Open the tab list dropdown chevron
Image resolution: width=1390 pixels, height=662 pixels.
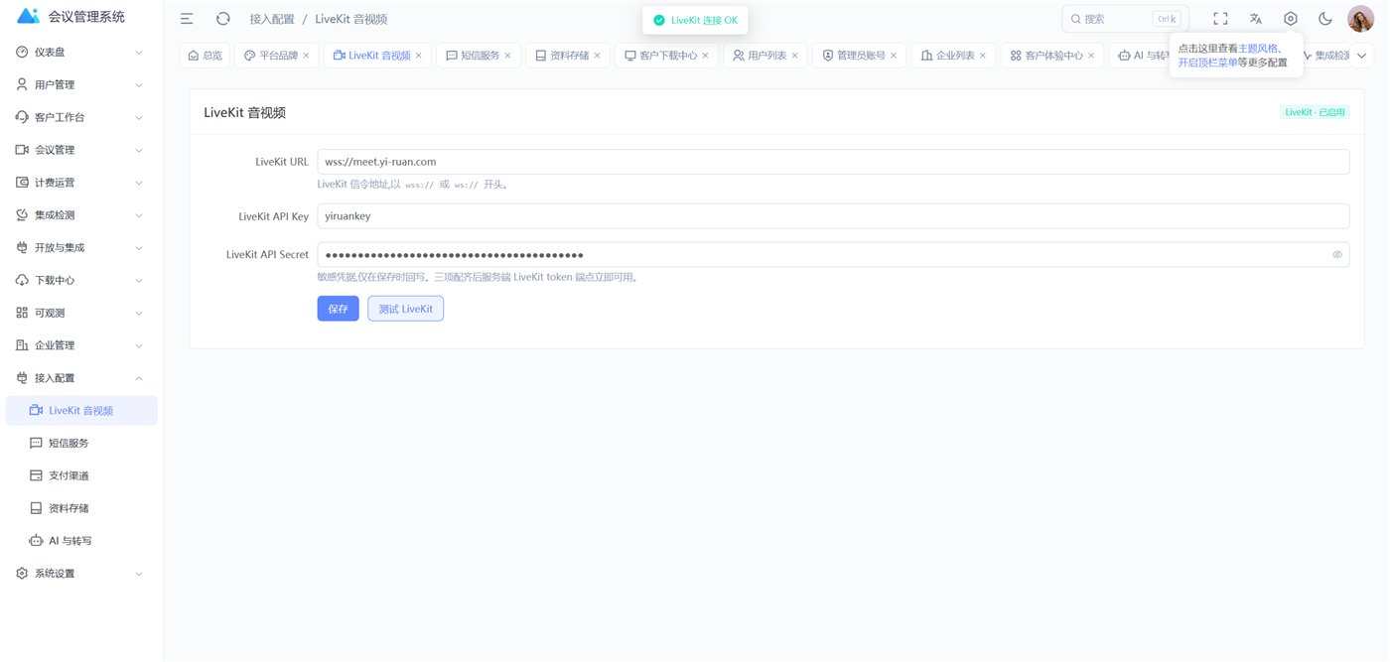click(x=1362, y=56)
